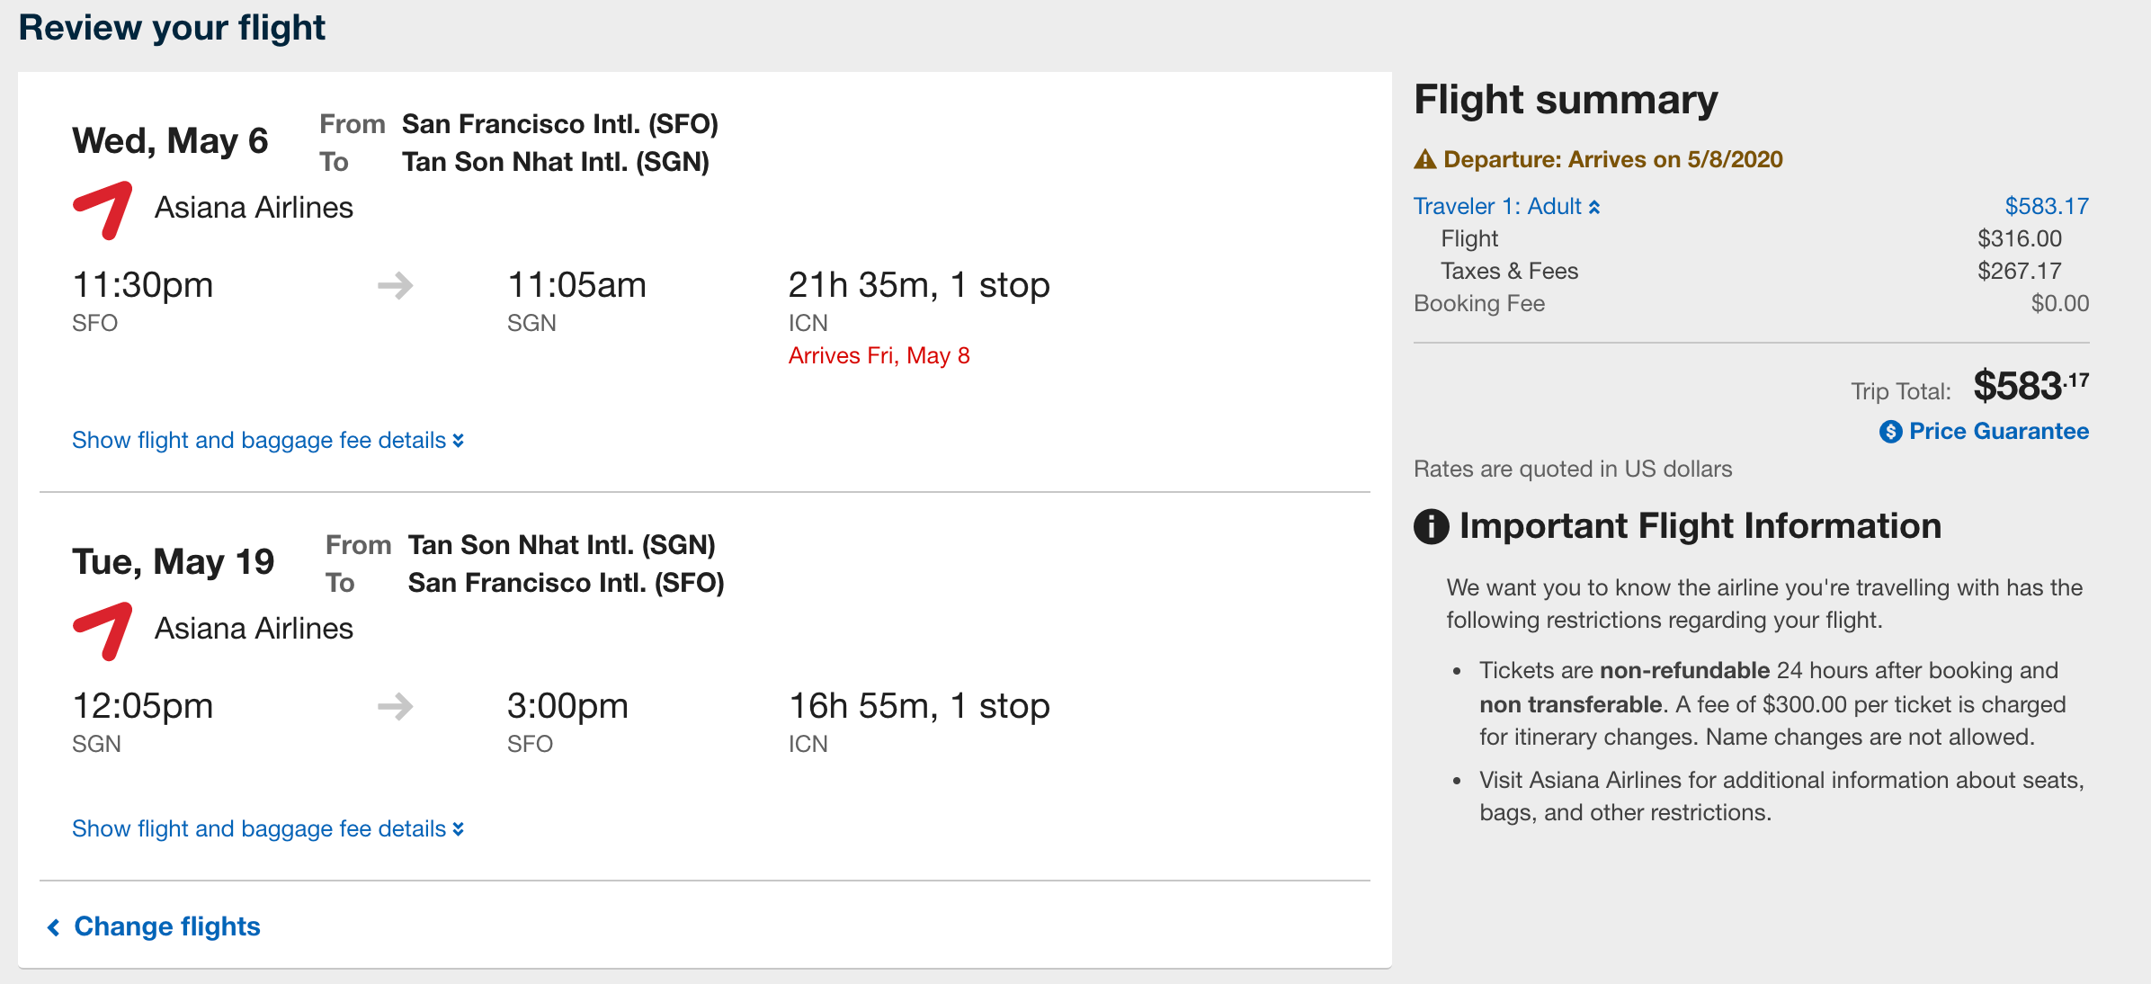The image size is (2151, 984).
Task: Collapse the Traveler 1: Adult price breakdown
Action: point(1506,207)
